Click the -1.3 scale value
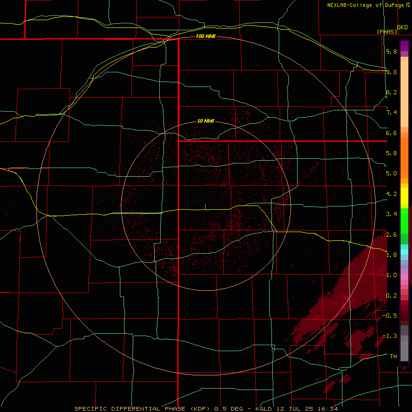The width and height of the screenshot is (412, 412). pyautogui.click(x=390, y=336)
